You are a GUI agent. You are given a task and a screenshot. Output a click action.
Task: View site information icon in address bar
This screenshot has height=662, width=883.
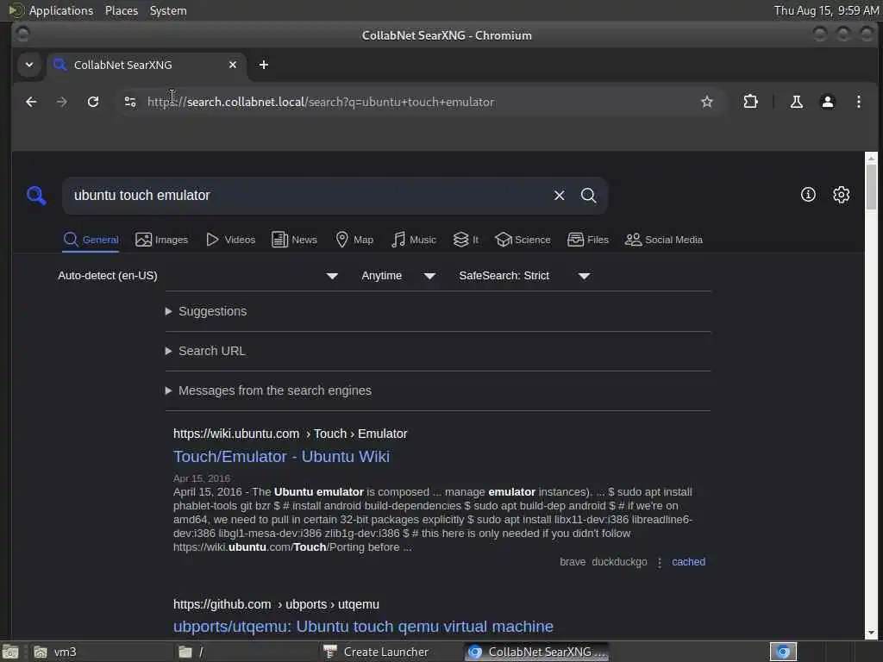(130, 102)
